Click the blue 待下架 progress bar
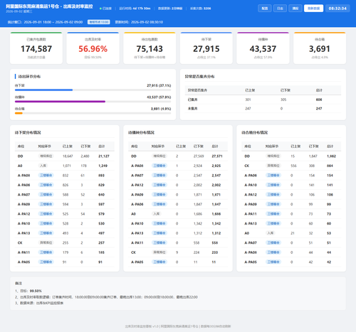 tap(43, 90)
